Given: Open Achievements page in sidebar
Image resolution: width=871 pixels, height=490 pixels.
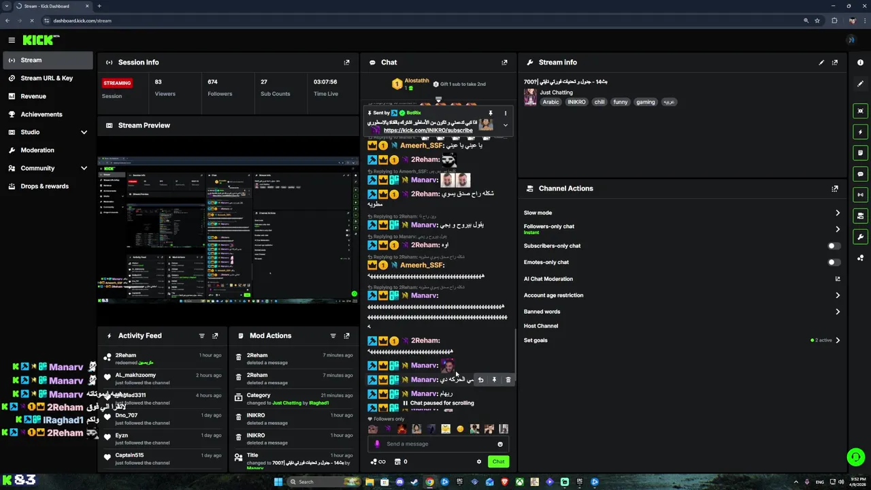Looking at the screenshot, I should click(47, 114).
